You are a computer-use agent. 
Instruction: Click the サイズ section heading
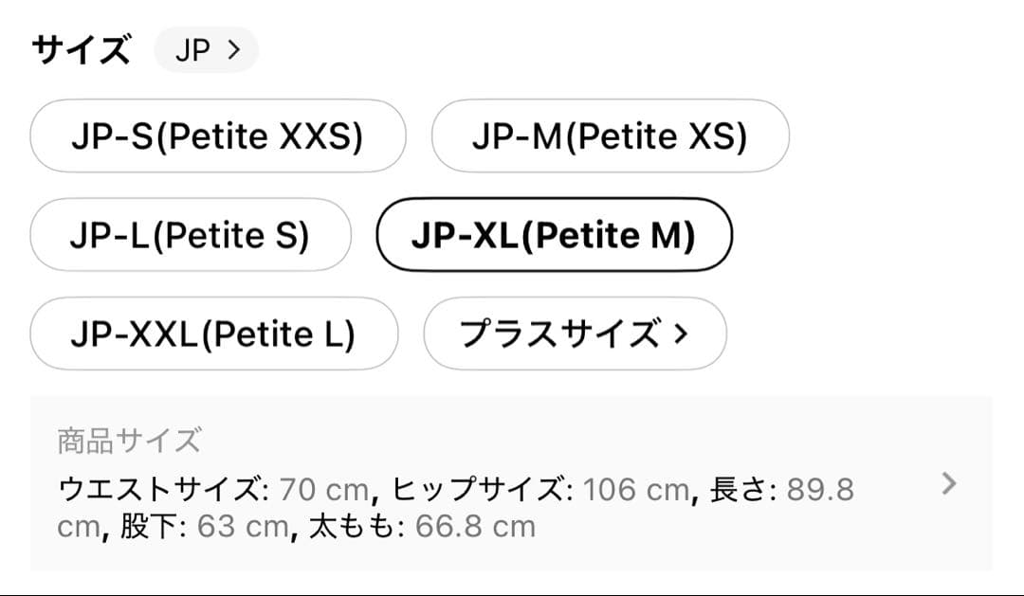point(81,49)
